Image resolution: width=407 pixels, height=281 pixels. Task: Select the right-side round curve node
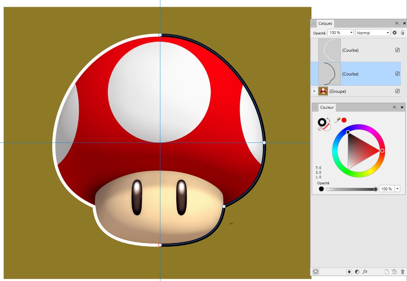click(264, 142)
